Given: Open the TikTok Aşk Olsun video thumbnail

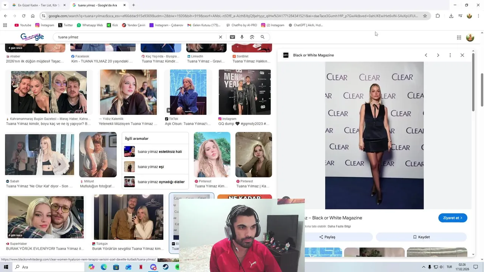Looking at the screenshot, I should (x=188, y=92).
